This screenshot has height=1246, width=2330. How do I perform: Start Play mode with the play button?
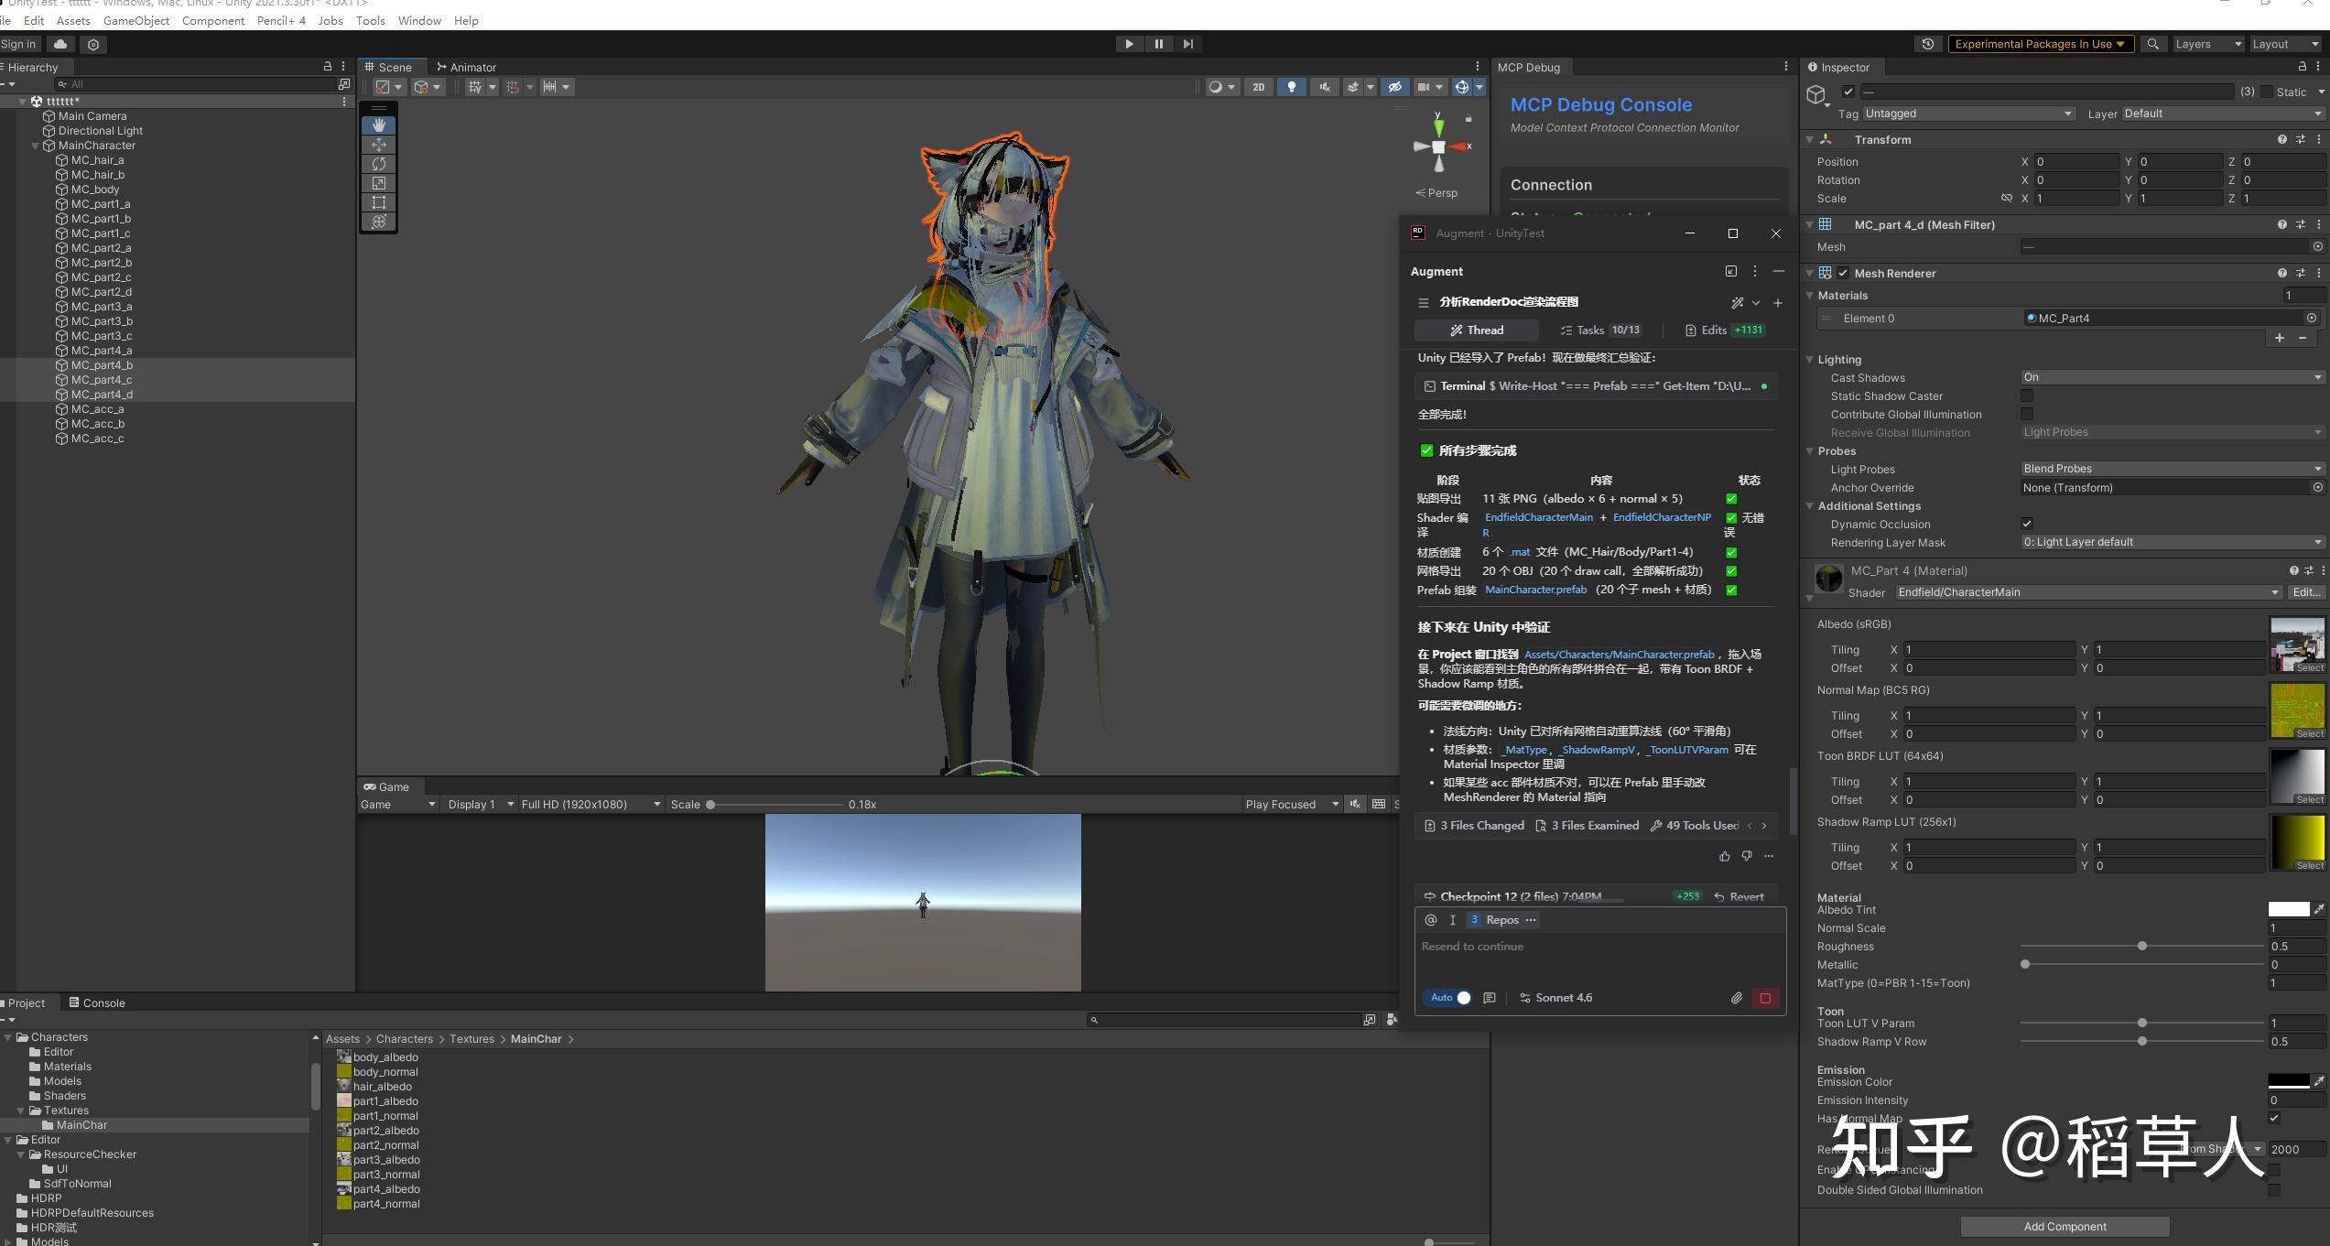[1129, 44]
